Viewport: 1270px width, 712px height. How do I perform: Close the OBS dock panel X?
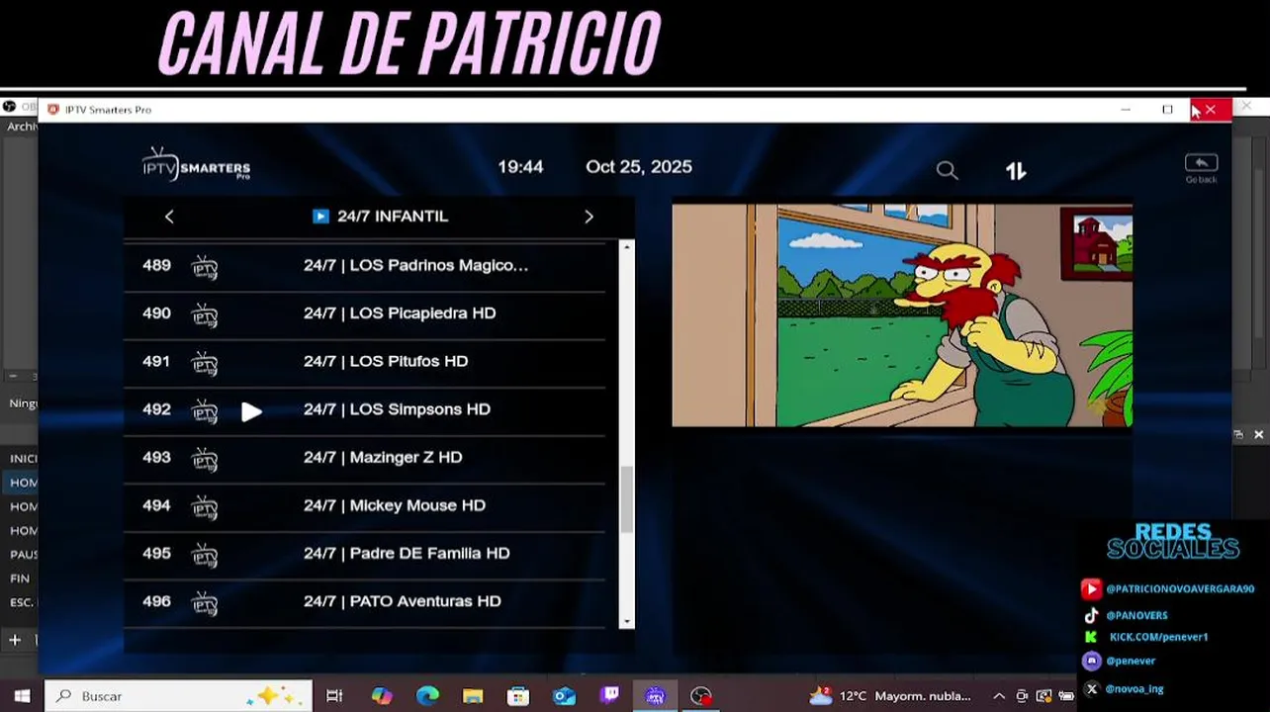[1258, 435]
